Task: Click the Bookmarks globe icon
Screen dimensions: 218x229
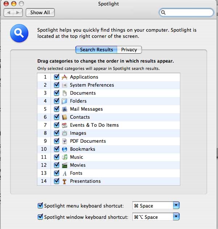Action: pos(65,149)
